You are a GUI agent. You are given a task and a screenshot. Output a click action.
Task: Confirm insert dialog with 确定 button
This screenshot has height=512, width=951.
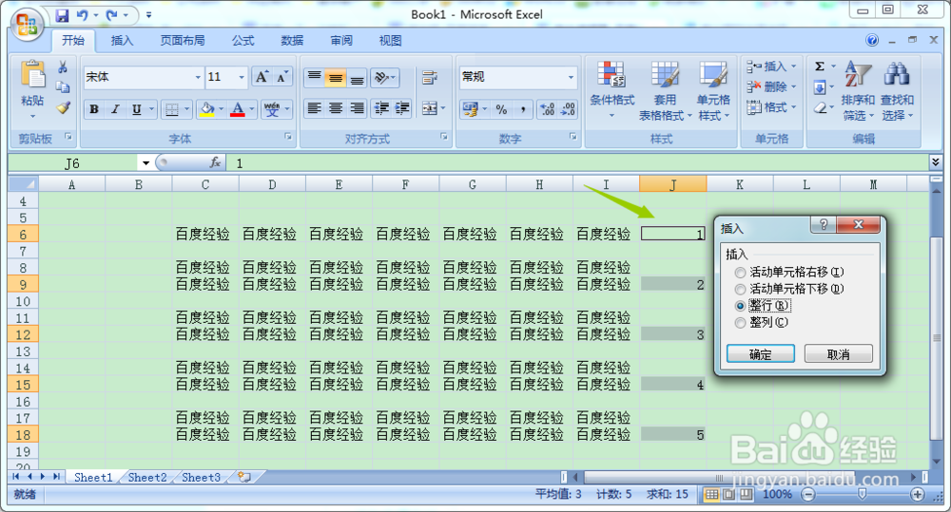761,354
